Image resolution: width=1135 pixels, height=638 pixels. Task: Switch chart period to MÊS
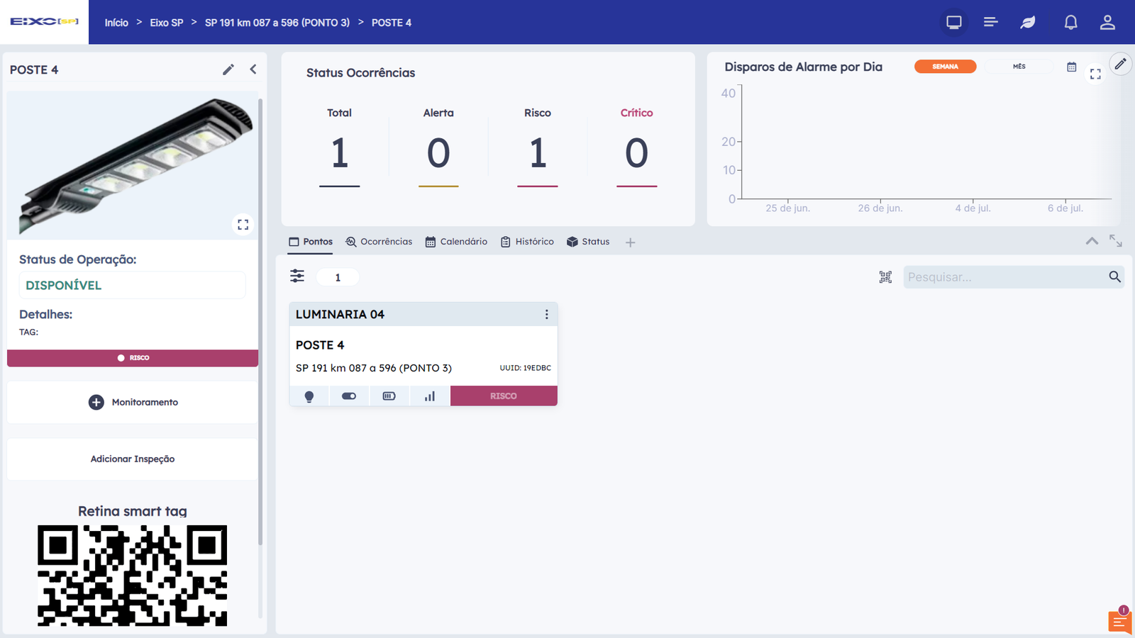(x=1019, y=67)
